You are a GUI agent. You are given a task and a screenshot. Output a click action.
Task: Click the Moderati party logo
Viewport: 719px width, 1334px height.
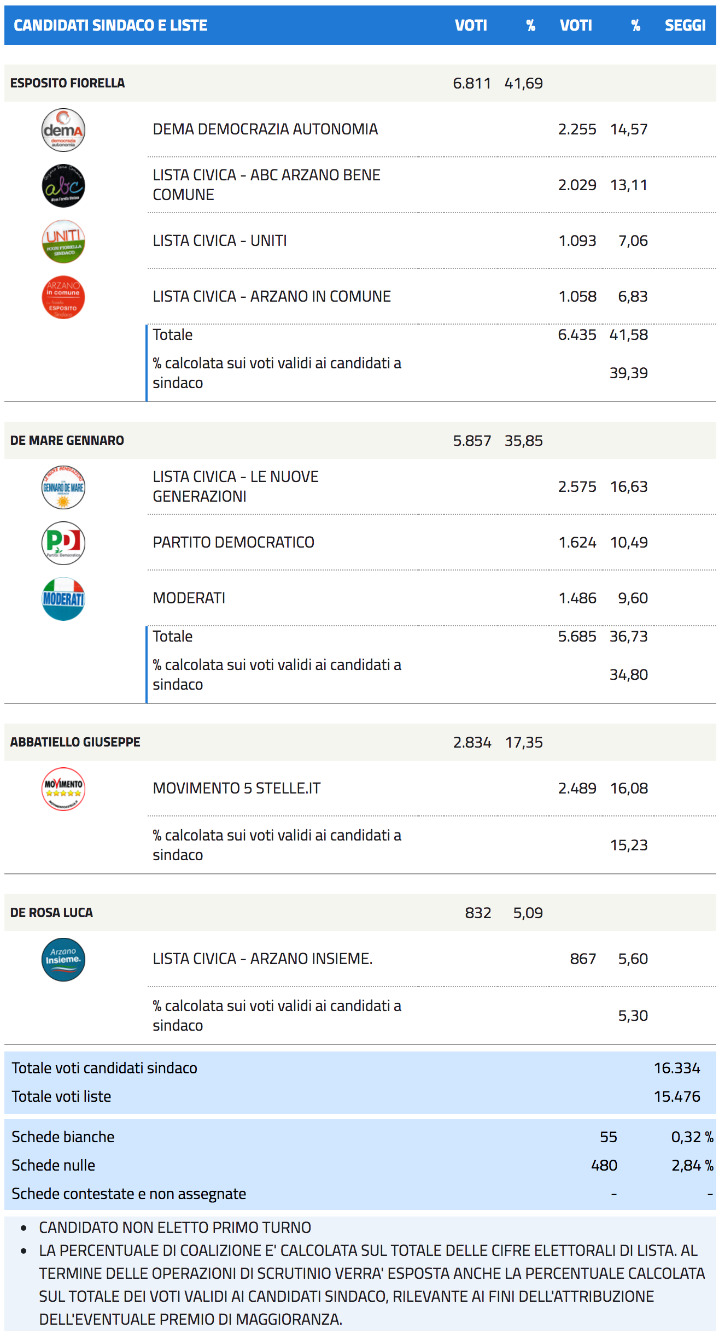click(x=63, y=599)
